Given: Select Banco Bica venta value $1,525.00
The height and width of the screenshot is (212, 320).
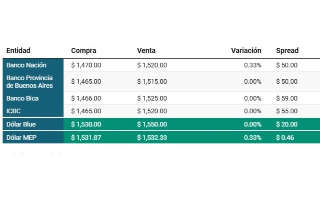Looking at the screenshot, I should point(152,98).
